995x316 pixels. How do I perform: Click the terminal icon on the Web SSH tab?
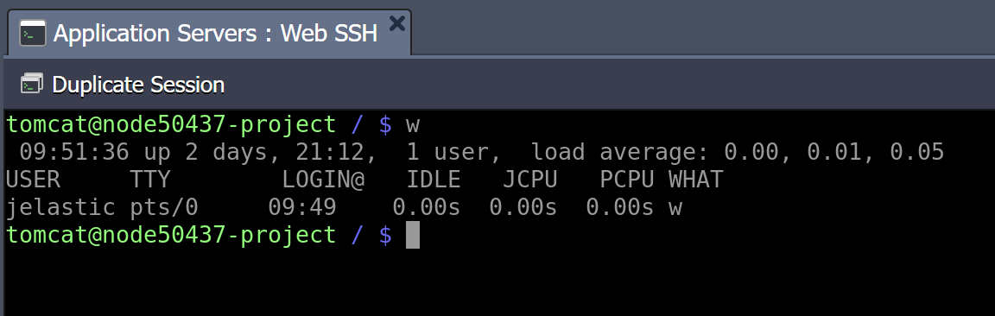[x=32, y=33]
